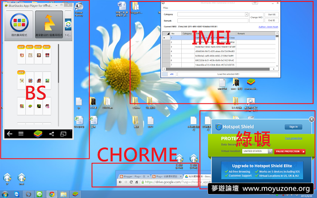317x198 pixels.
Task: Open the Files menu in IMEI Generator
Action: click(x=165, y=8)
